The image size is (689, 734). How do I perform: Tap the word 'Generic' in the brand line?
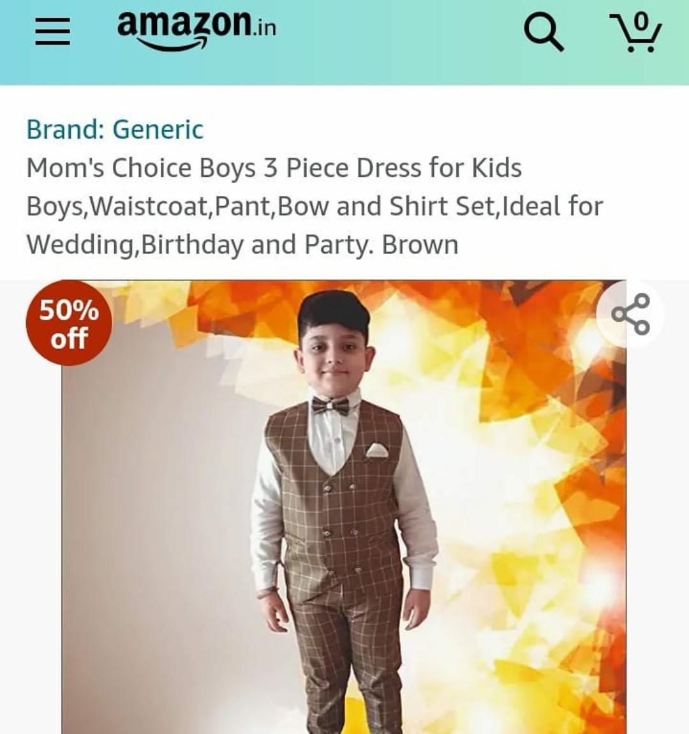158,130
